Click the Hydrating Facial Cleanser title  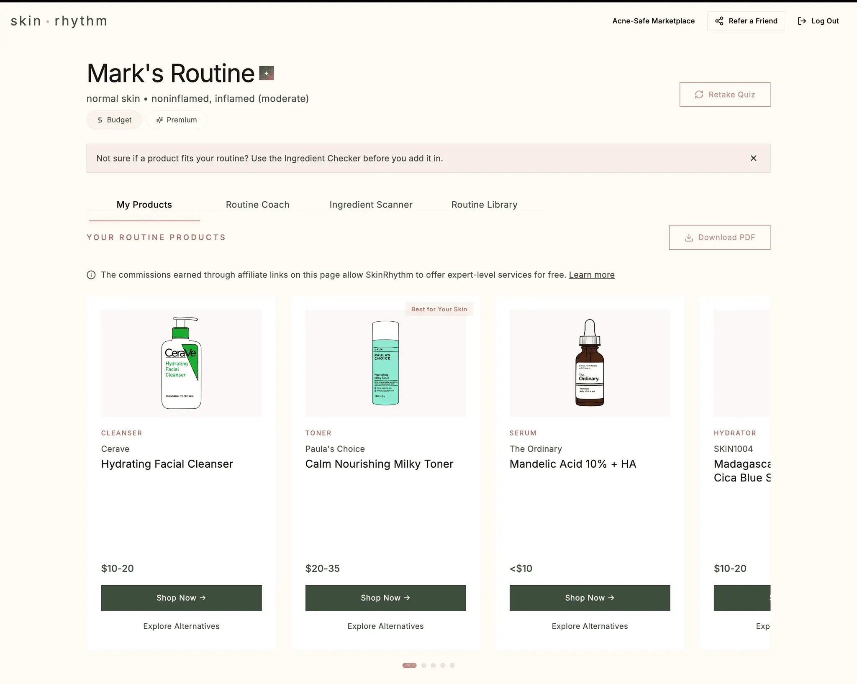click(x=167, y=464)
